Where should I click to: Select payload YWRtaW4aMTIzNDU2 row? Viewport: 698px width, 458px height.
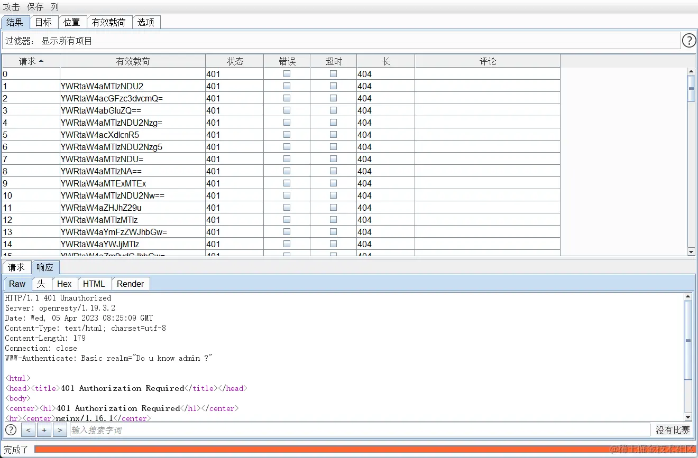click(x=281, y=86)
